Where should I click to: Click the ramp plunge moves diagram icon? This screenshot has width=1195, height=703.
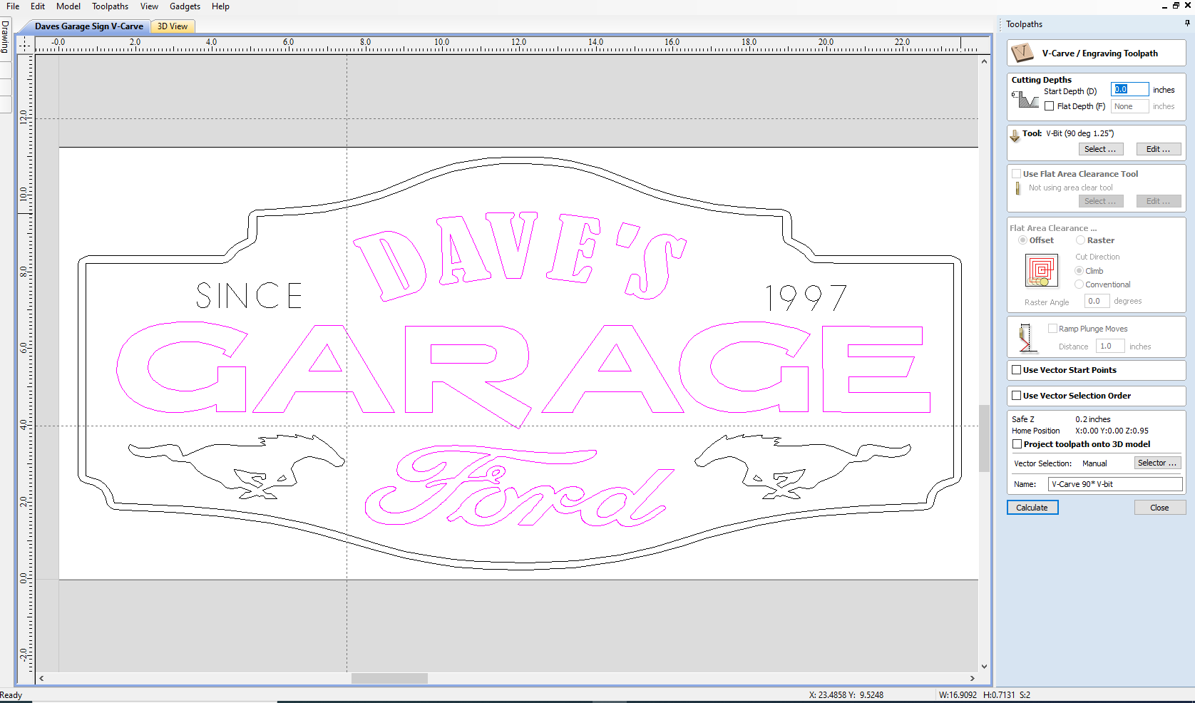pos(1026,337)
